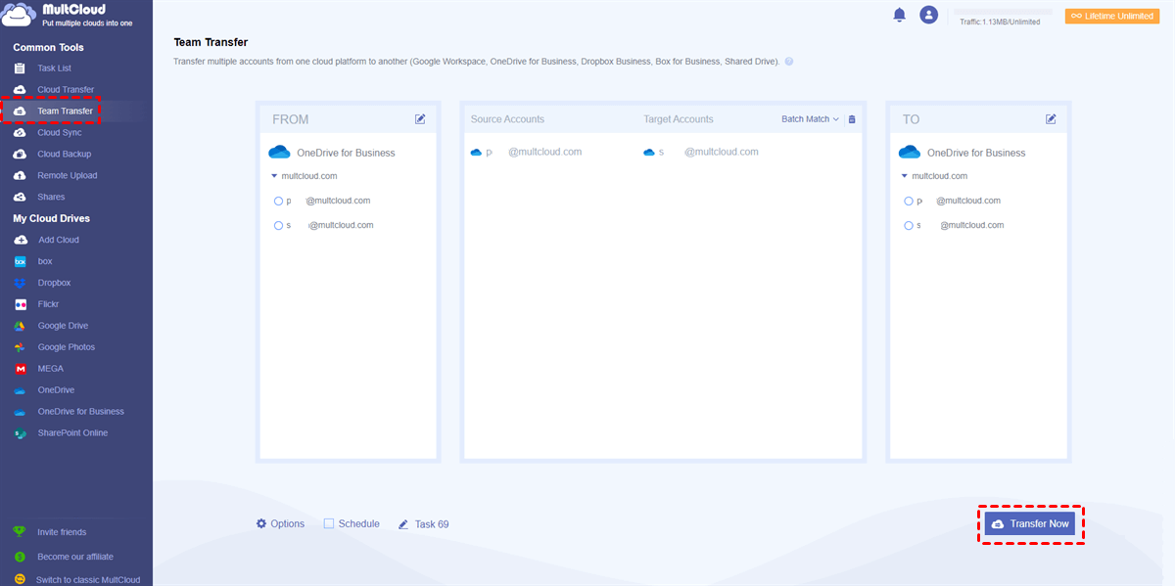Click the Traffic 1.13MB/Unlimited text

(x=1000, y=22)
